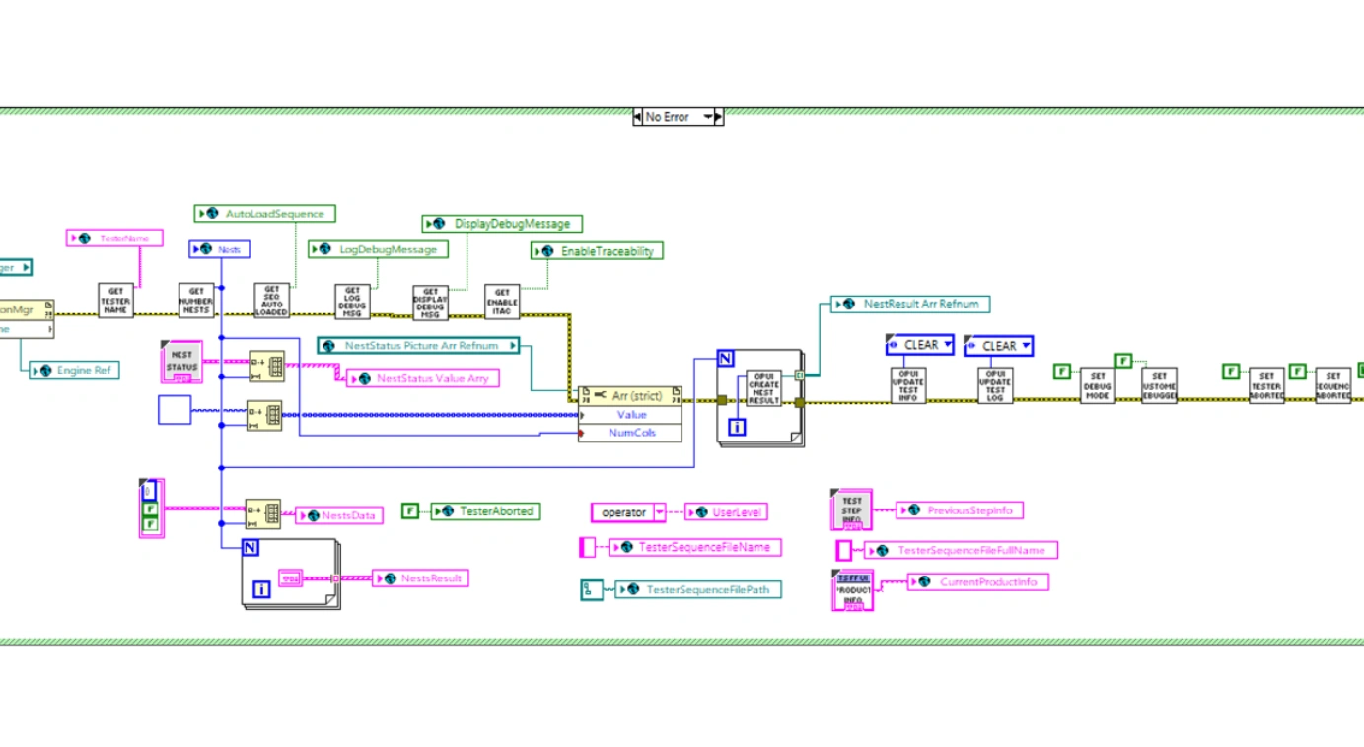Toggle False constant feeding SET CUSTOMER DEBUGGER
The image size is (1364, 747).
tap(1123, 362)
